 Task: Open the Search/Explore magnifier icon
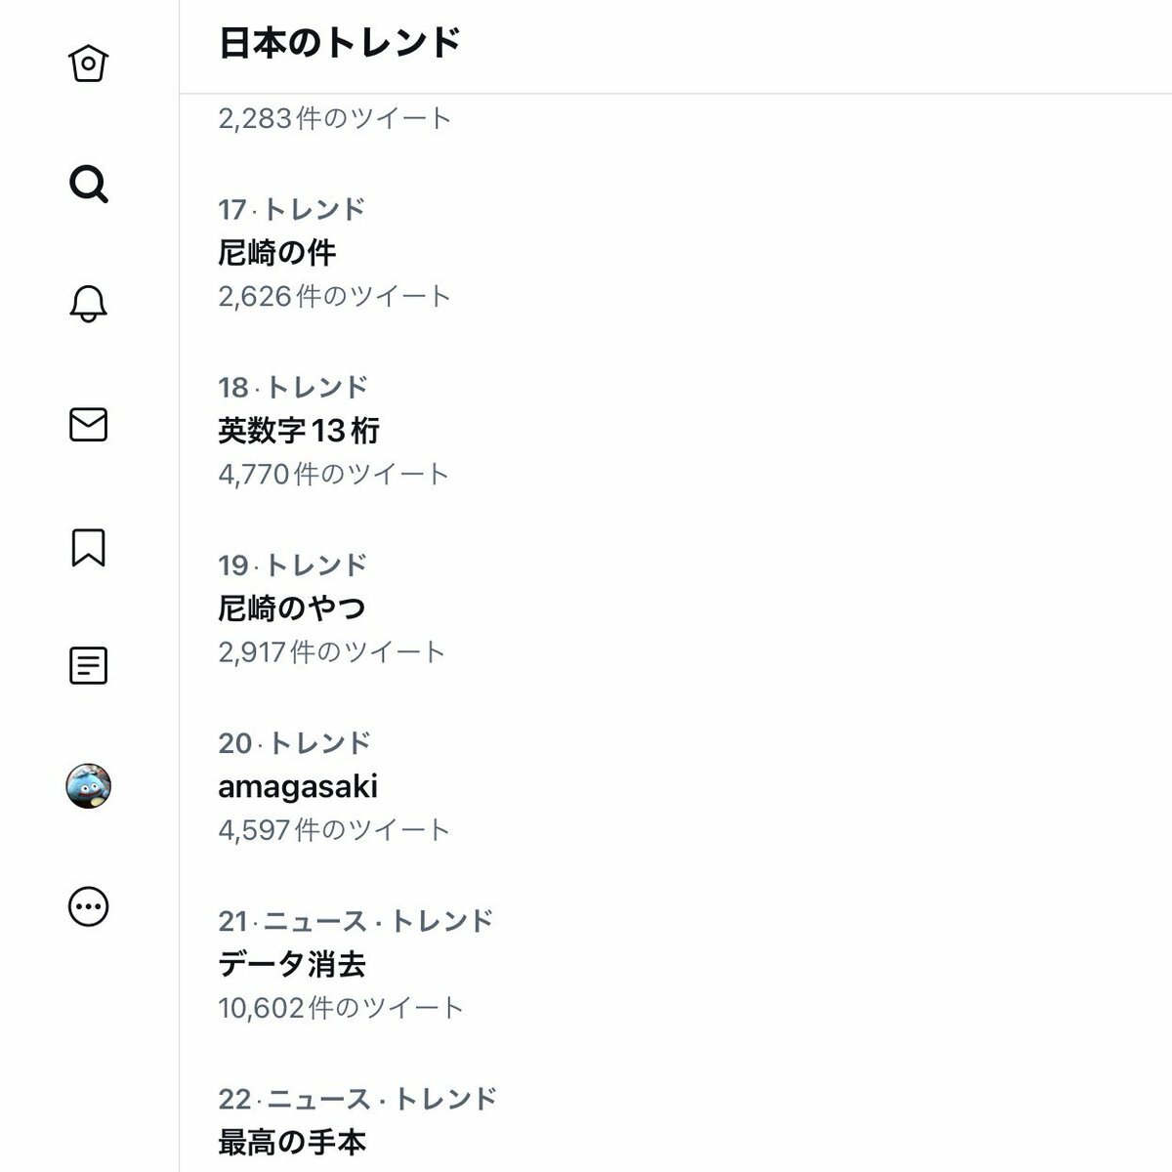pos(89,184)
